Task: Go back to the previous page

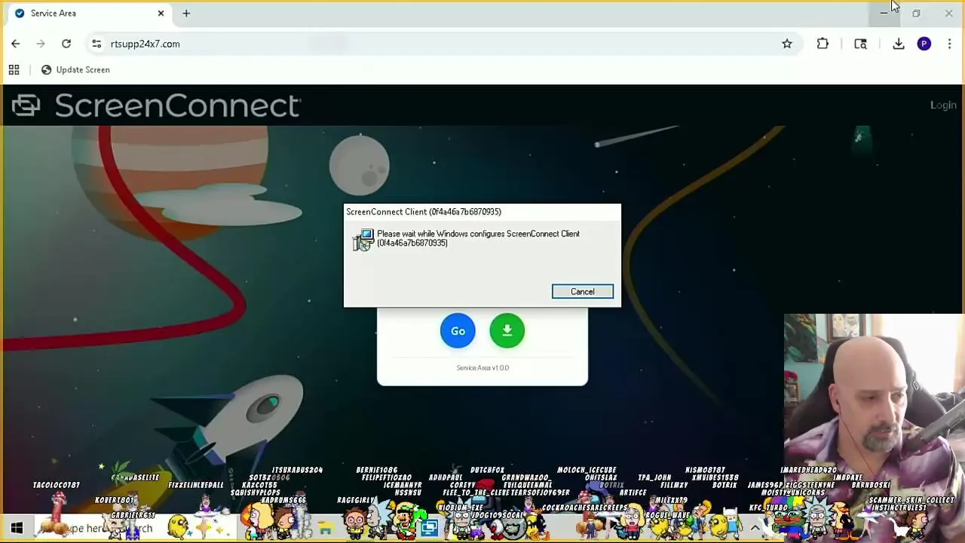Action: 16,44
